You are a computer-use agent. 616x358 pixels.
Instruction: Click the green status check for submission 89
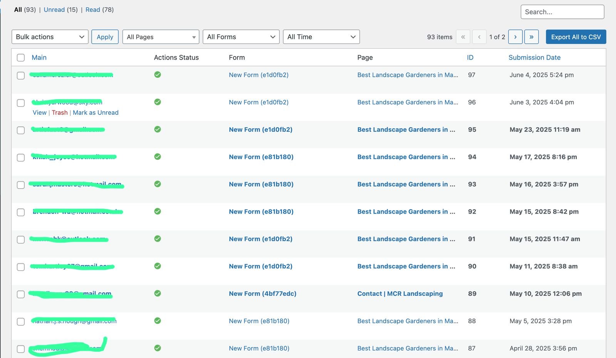[x=157, y=293]
